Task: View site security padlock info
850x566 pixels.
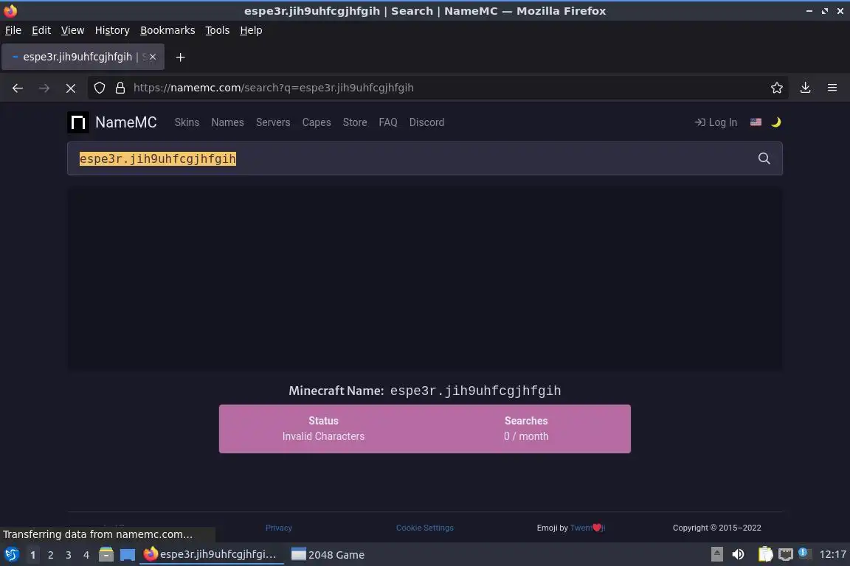Action: click(x=120, y=88)
